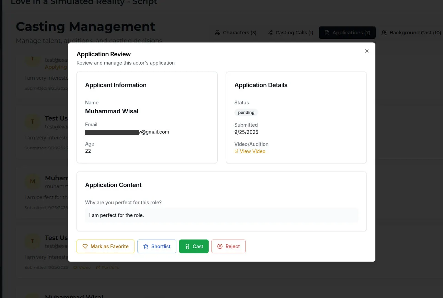The image size is (443, 298).
Task: Click 'Why are you perfect for this role?' label
Action: click(x=123, y=203)
